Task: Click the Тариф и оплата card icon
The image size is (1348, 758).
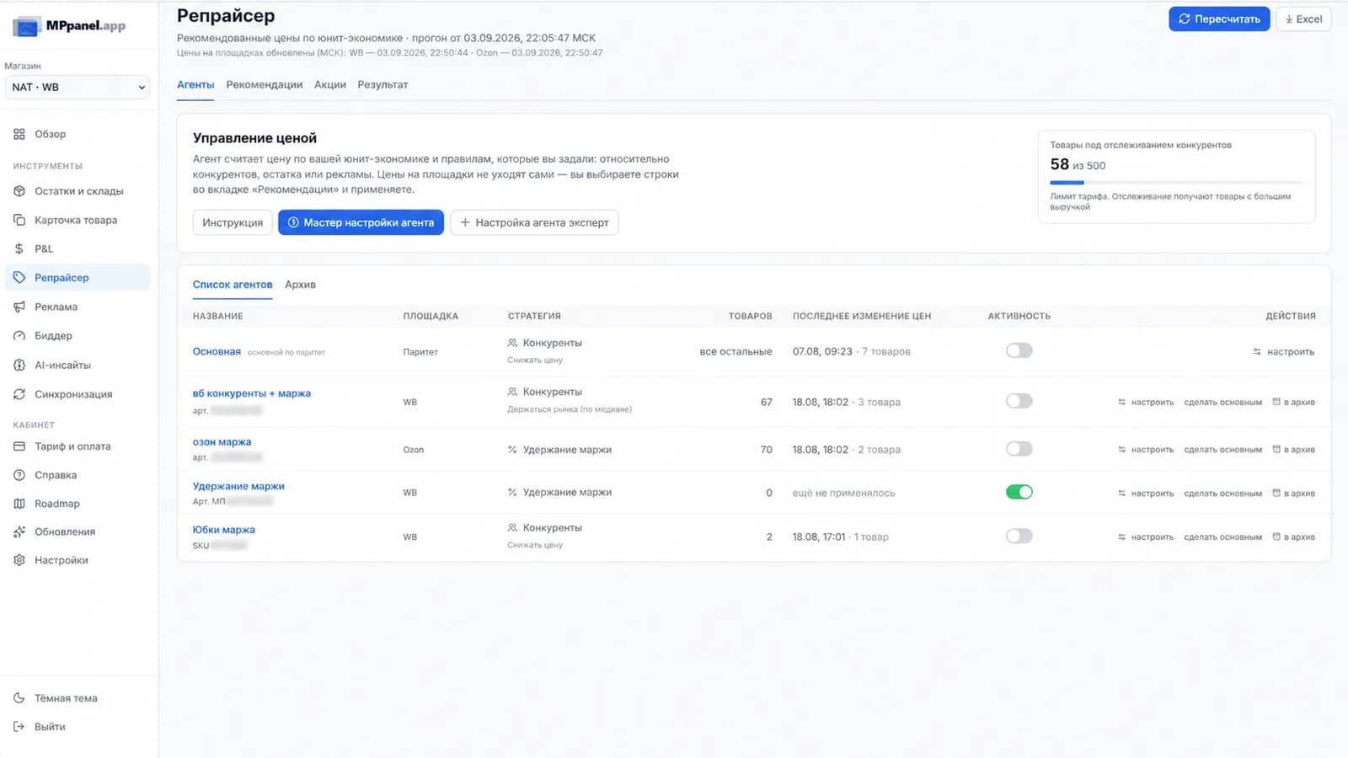Action: tap(19, 446)
